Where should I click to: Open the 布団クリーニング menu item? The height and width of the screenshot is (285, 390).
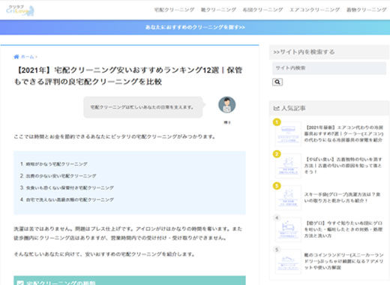coord(262,10)
